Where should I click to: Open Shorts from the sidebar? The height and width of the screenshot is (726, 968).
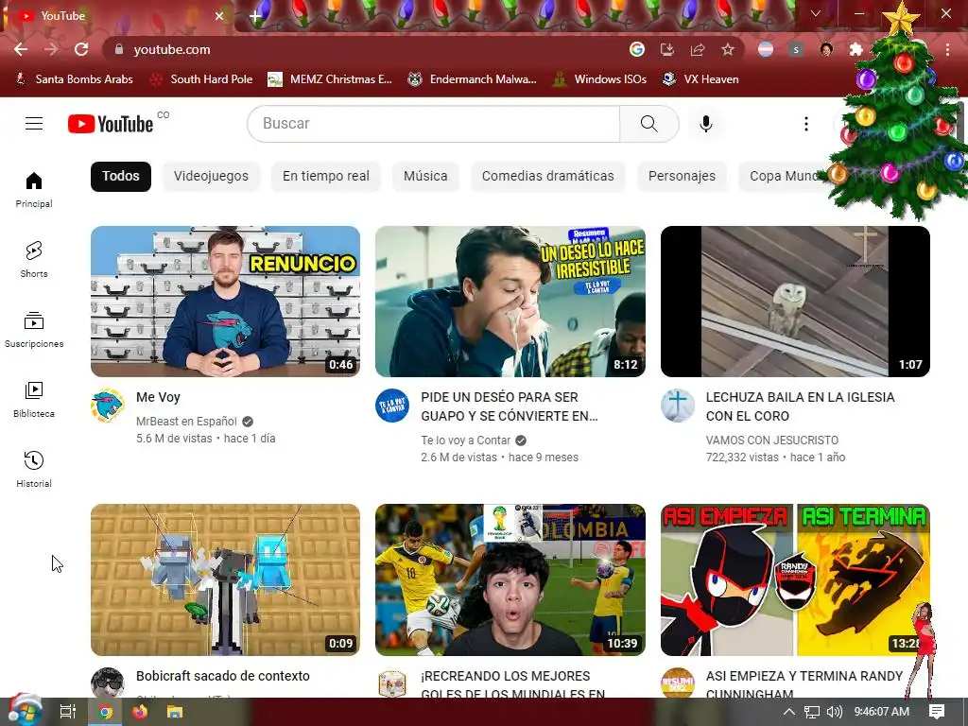click(34, 259)
